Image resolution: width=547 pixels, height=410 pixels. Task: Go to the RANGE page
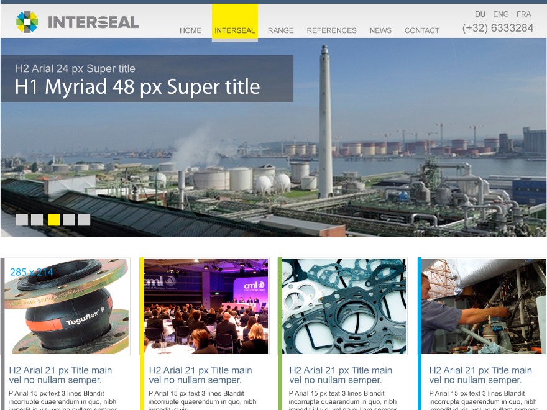(x=281, y=30)
